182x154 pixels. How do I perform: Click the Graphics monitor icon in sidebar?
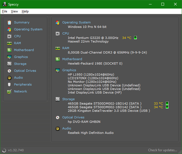point(9,57)
